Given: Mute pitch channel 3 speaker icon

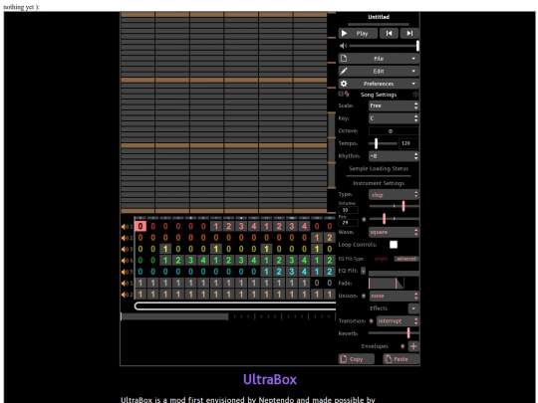Looking at the screenshot, I should tap(125, 249).
